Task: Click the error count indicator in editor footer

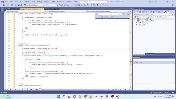Action: pos(16,89)
